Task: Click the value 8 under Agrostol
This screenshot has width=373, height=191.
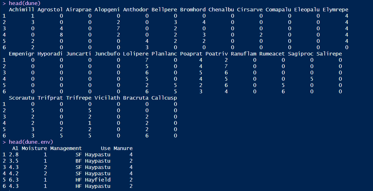Action: click(61, 35)
